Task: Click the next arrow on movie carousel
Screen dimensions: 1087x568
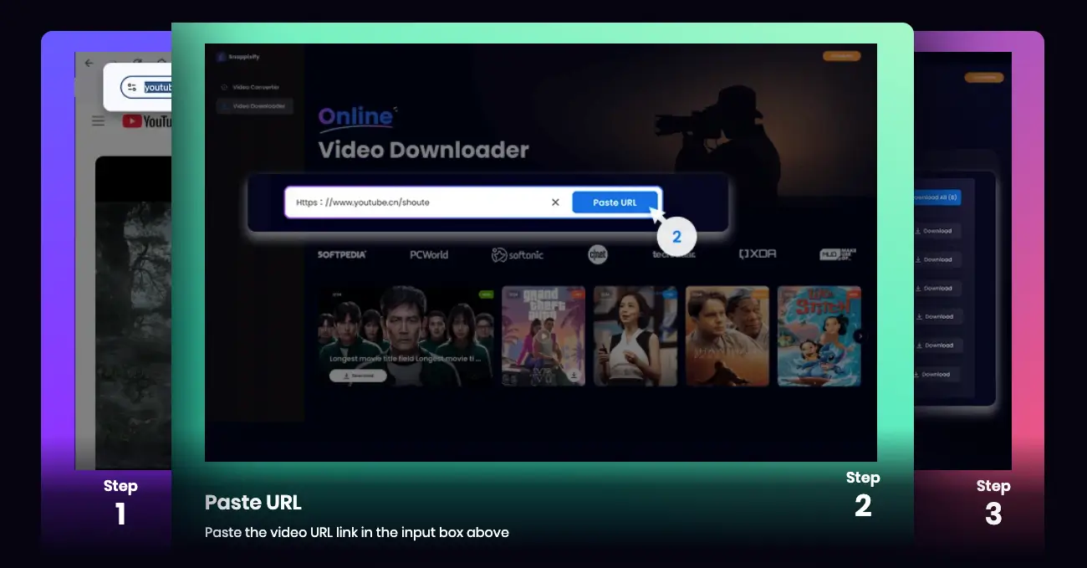Action: point(860,335)
